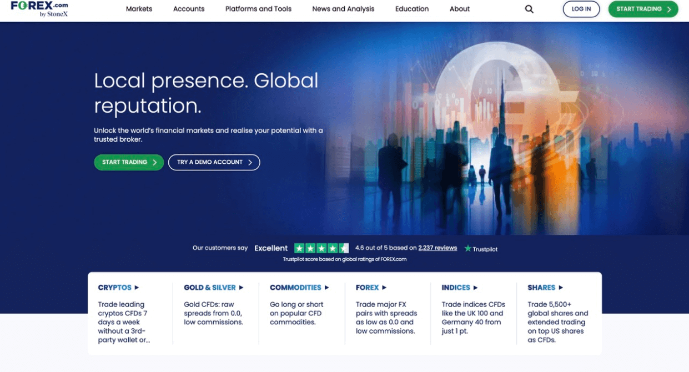Open the FOREX markets heading link
689x372 pixels.
click(368, 288)
